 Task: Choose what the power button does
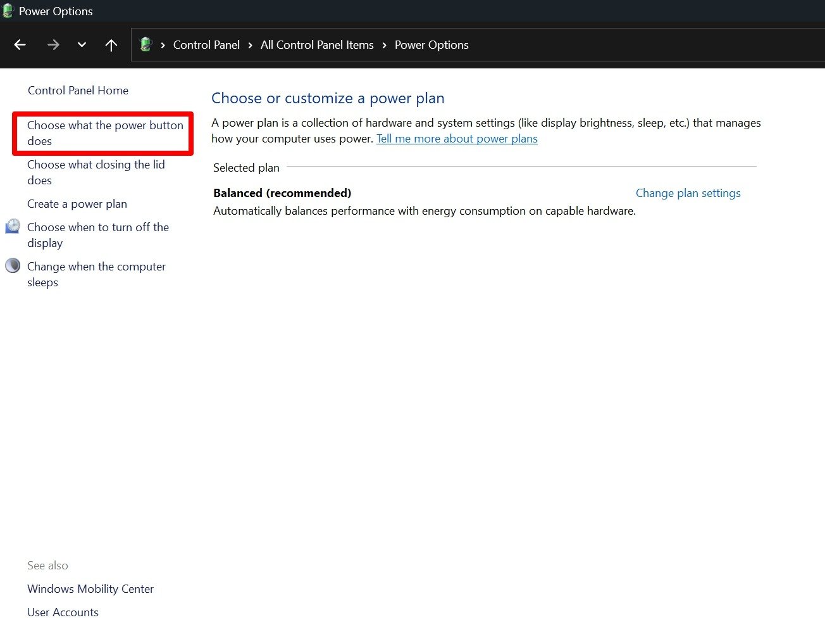105,133
